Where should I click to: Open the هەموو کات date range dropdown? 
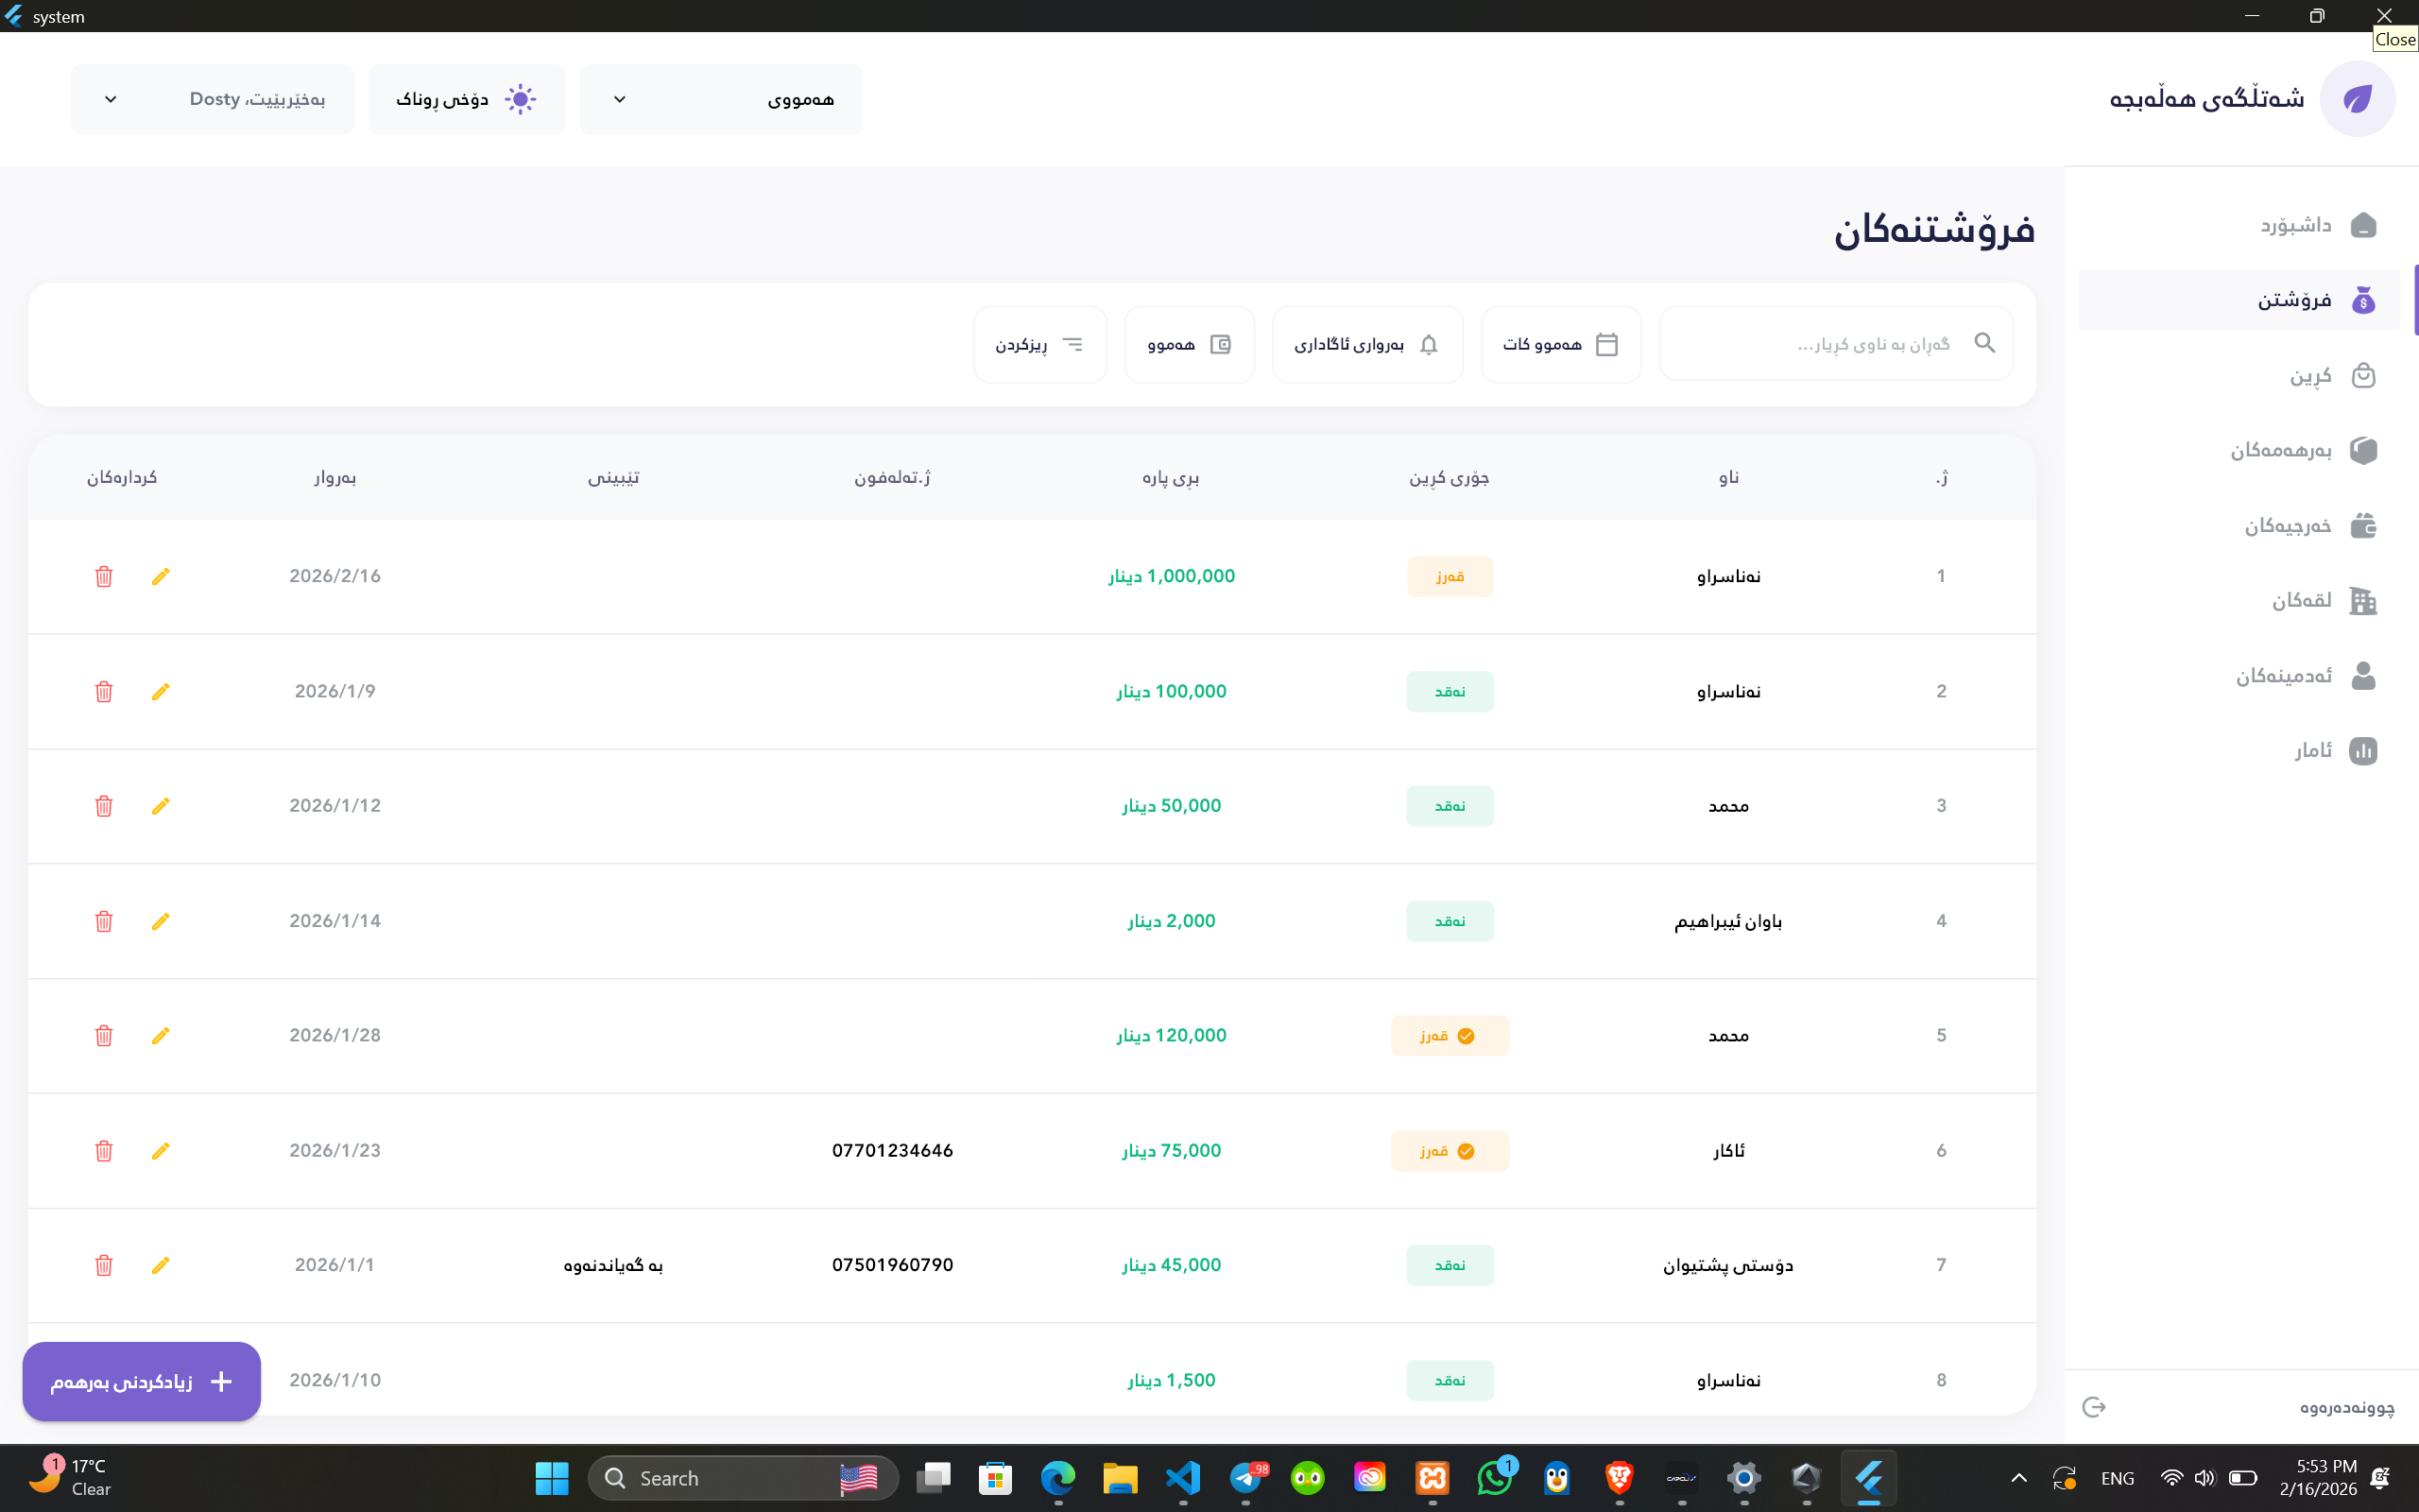pos(1559,344)
